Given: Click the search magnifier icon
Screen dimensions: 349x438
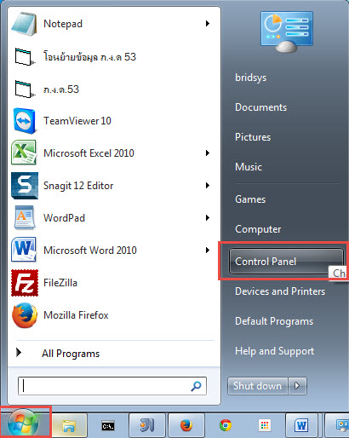Looking at the screenshot, I should tap(196, 386).
